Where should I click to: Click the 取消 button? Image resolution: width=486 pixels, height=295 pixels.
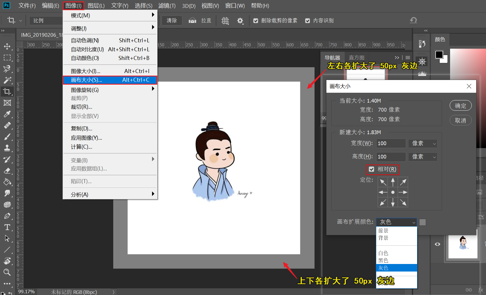461,120
